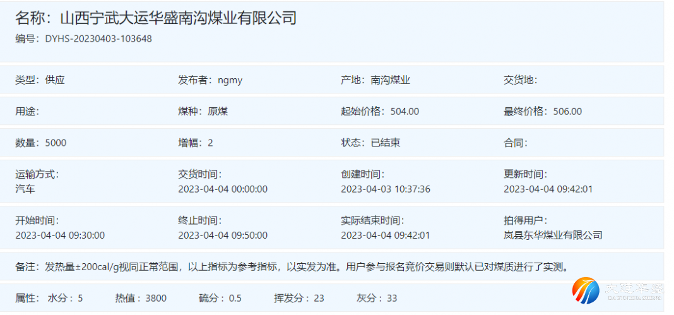The image size is (674, 315).
Task: Click the calorific value 热值 3800
Action: pos(144,298)
